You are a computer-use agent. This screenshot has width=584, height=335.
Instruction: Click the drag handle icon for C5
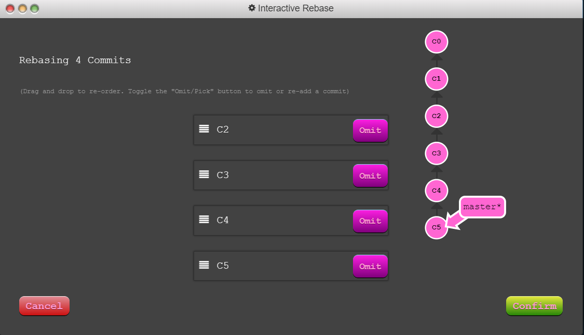point(204,265)
